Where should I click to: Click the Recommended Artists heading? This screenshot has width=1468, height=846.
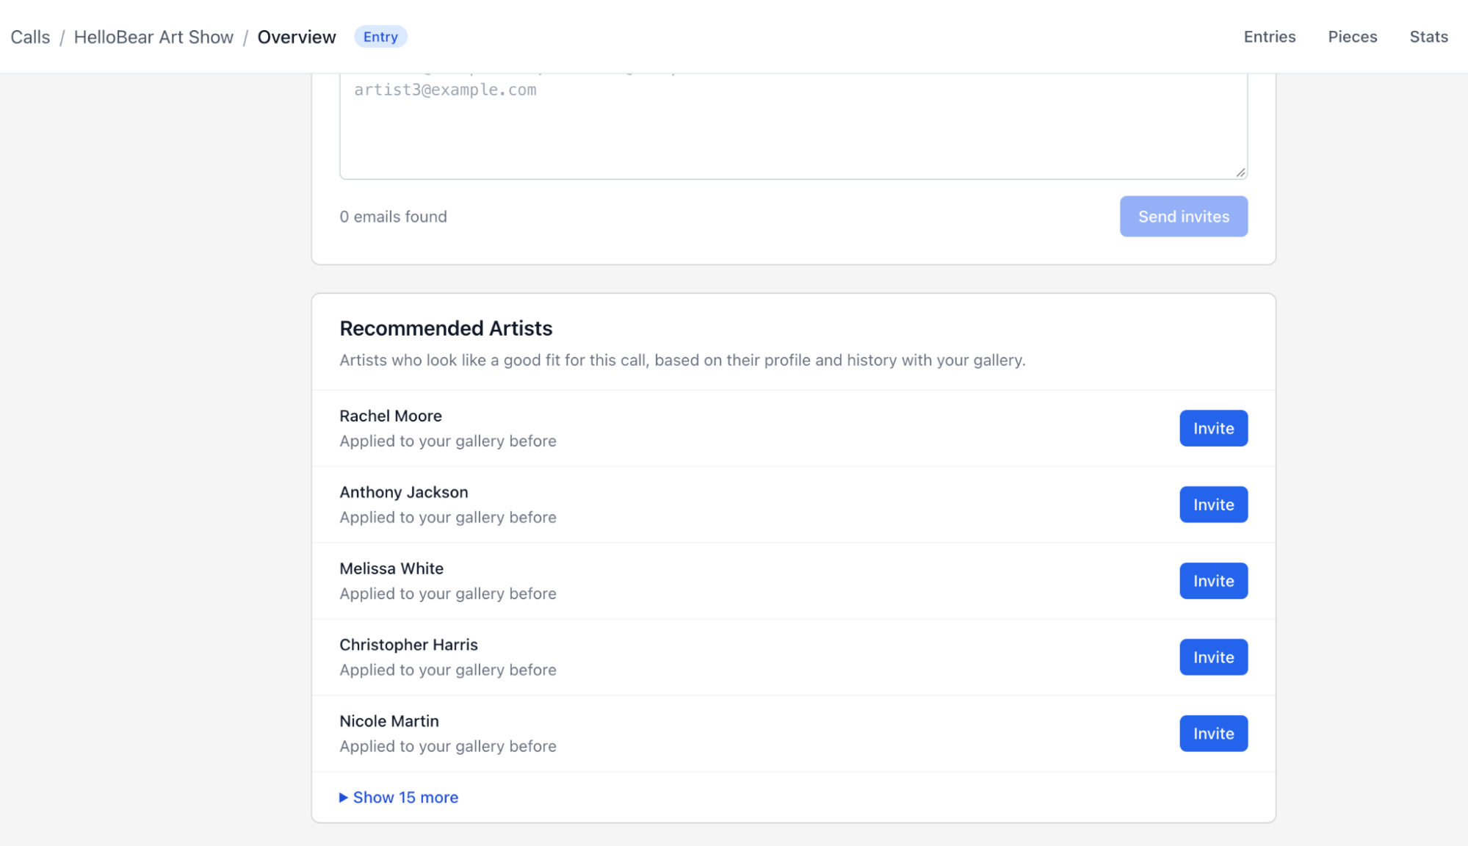(x=446, y=328)
